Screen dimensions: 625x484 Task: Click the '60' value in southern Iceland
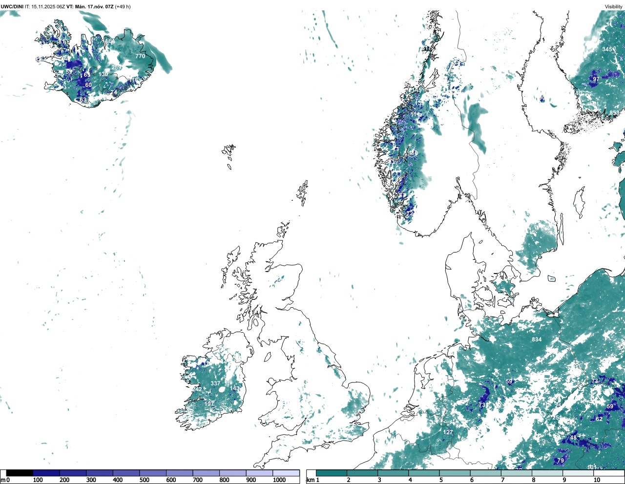[88, 85]
